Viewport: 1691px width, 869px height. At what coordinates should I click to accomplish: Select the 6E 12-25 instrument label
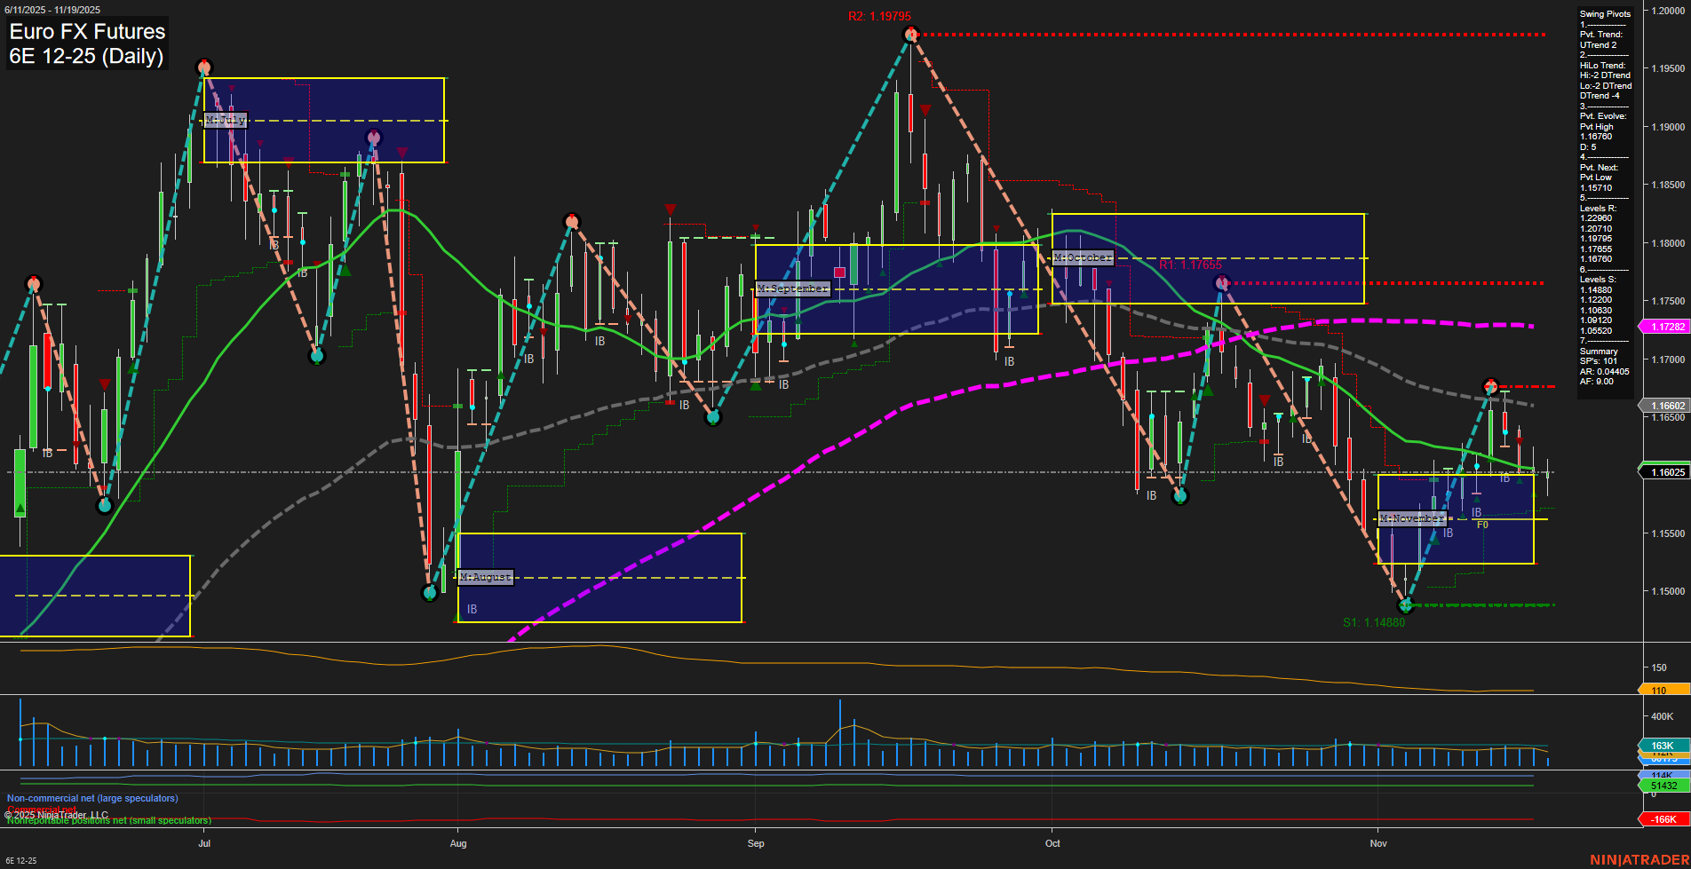(x=20, y=862)
